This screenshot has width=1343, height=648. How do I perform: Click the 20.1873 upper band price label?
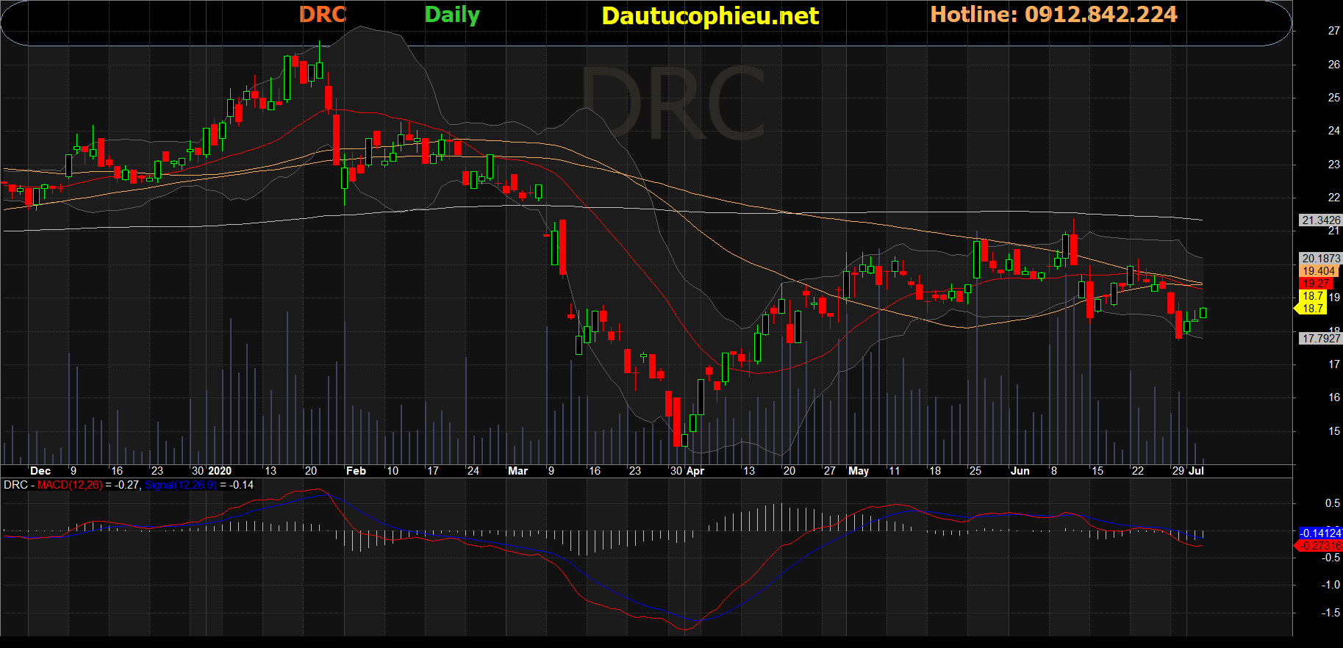click(x=1320, y=259)
